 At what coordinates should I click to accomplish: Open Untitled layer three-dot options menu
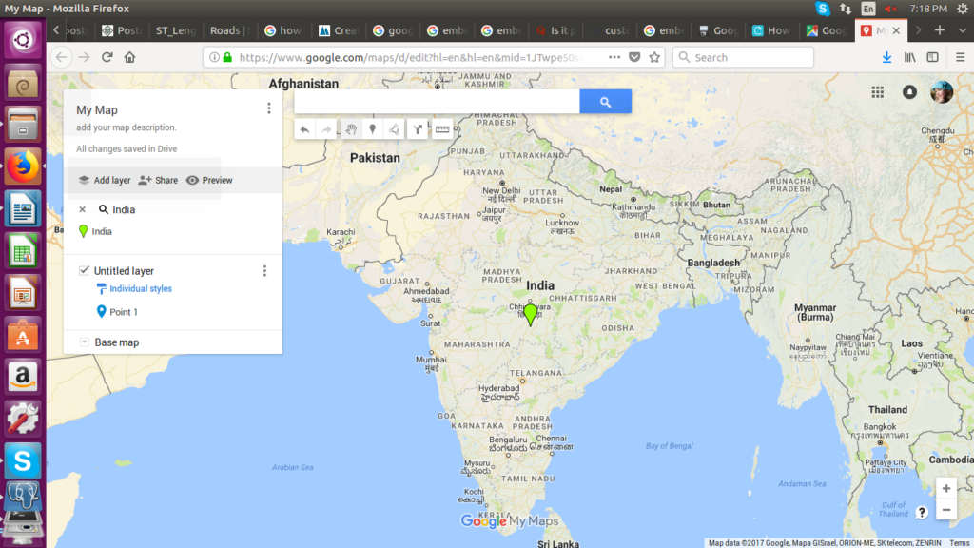point(264,271)
